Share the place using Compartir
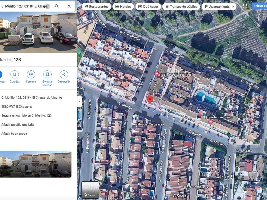Image resolution: width=267 pixels, height=200 pixels. tap(64, 77)
